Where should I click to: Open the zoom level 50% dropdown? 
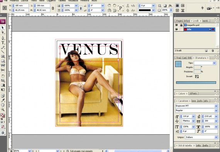click(x=29, y=151)
